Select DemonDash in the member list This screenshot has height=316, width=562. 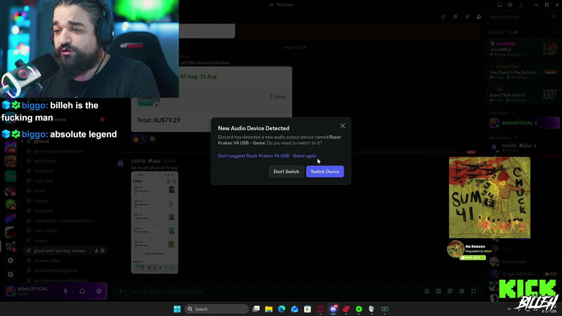click(523, 262)
